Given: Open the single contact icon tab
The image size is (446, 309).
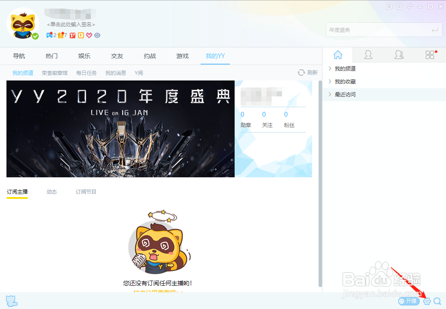Looking at the screenshot, I should (x=369, y=55).
